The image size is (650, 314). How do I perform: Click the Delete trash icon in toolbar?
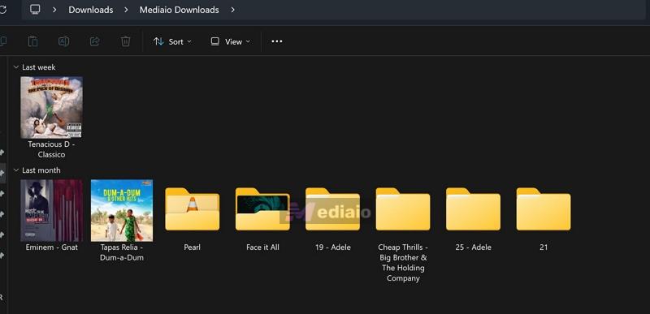click(126, 41)
